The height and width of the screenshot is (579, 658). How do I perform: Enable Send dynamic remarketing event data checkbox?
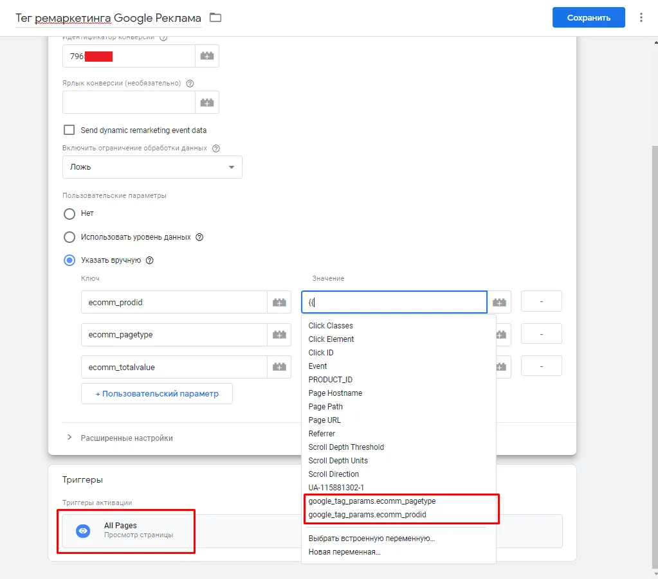coord(69,130)
